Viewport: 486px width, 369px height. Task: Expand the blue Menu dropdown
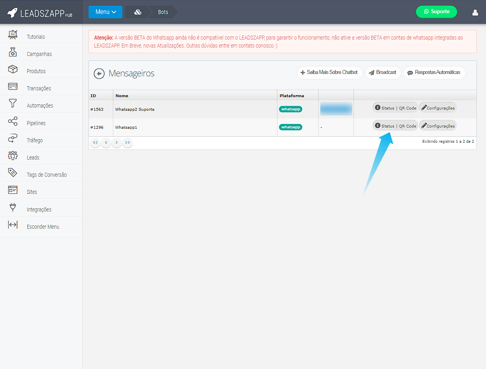click(106, 12)
